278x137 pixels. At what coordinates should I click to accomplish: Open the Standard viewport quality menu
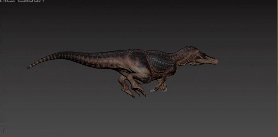coord(21,1)
